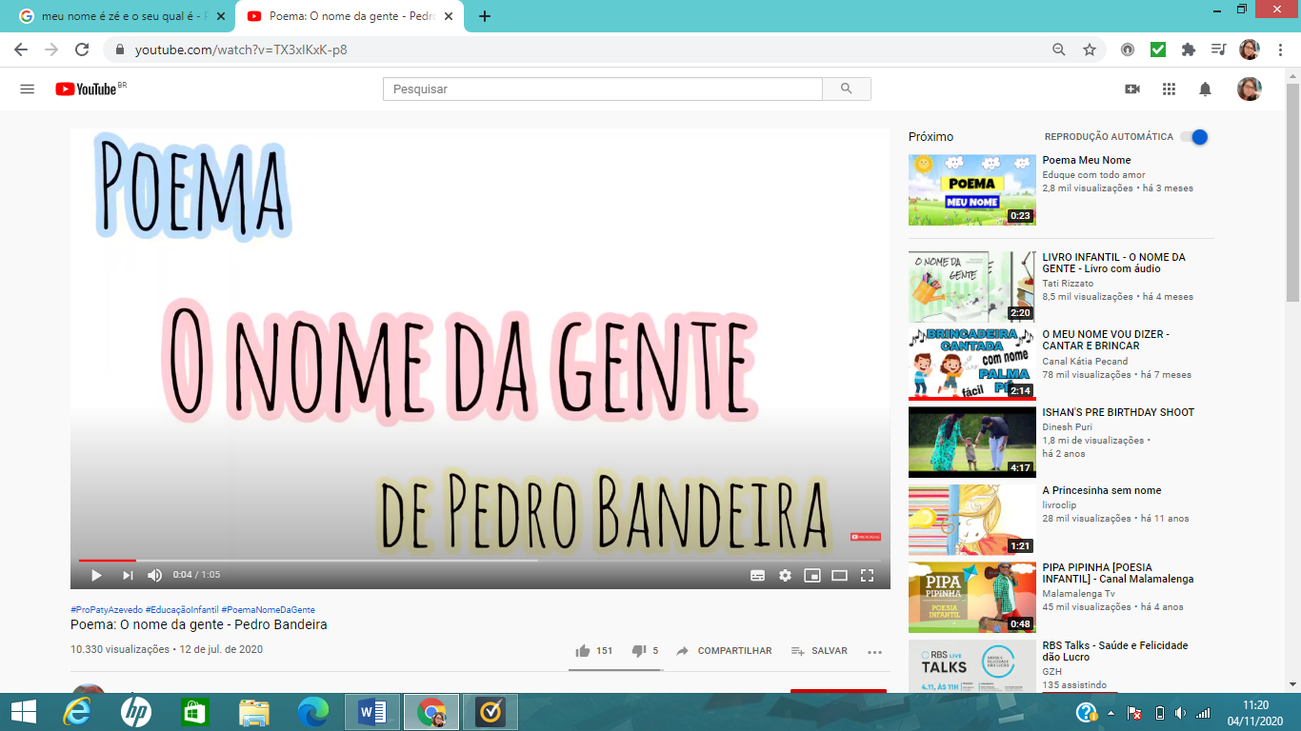Click the COMPARTILHAR share button
1301x731 pixels.
click(725, 651)
